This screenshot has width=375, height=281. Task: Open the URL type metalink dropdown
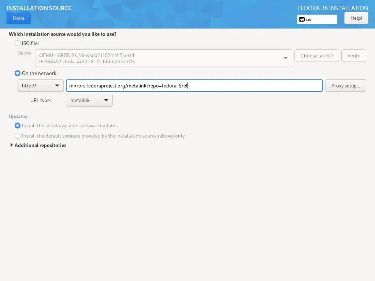point(89,100)
